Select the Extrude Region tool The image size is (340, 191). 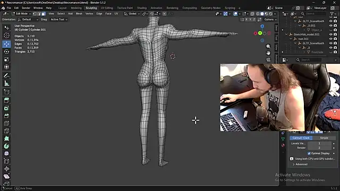click(6, 100)
